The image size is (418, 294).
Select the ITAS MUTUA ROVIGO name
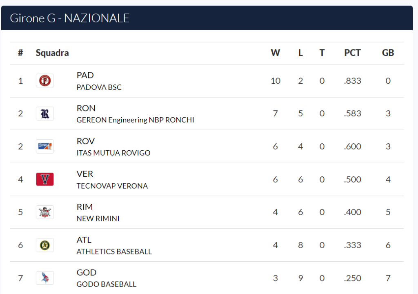tap(113, 153)
